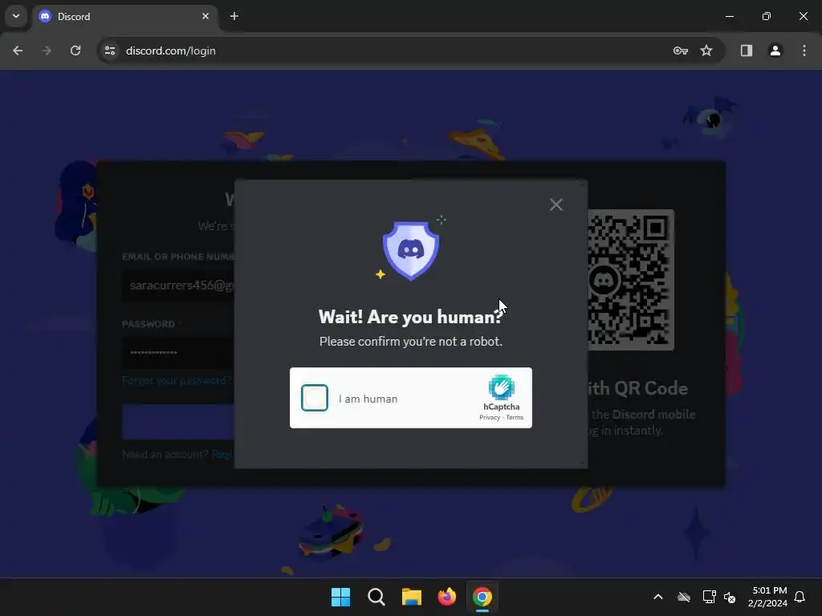Close the "Are you human?" dialog
Viewport: 822px width, 616px height.
pyautogui.click(x=556, y=205)
